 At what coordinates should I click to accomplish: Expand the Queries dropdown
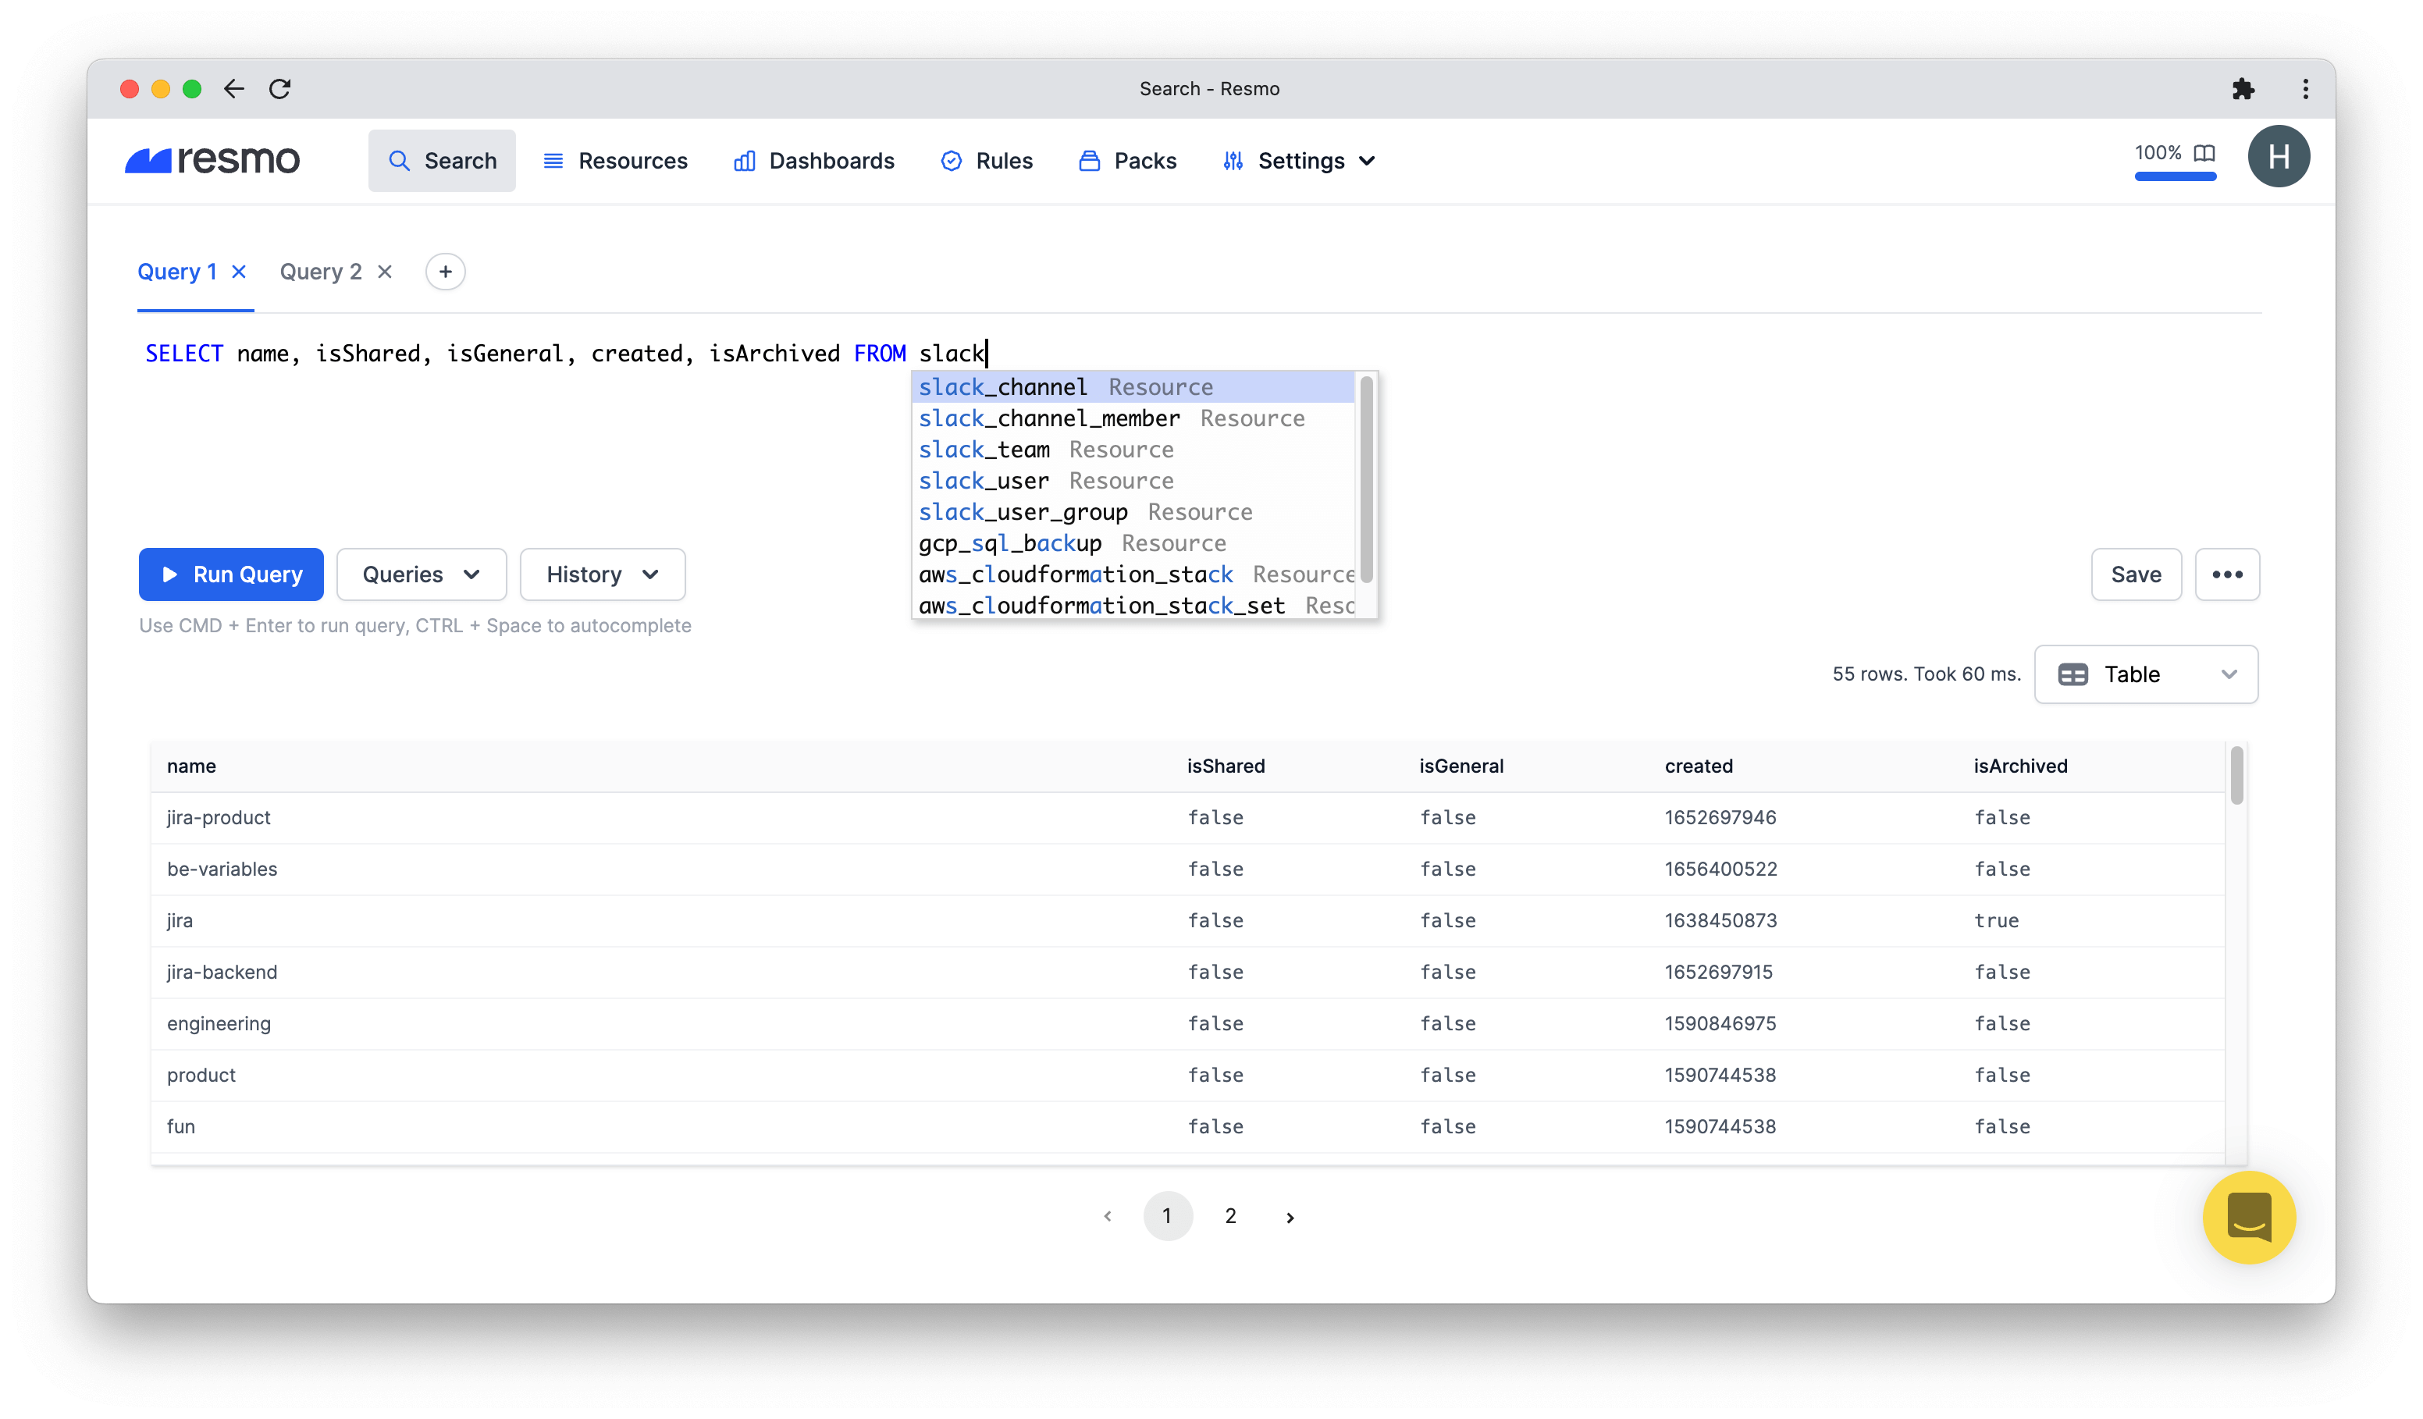tap(422, 574)
